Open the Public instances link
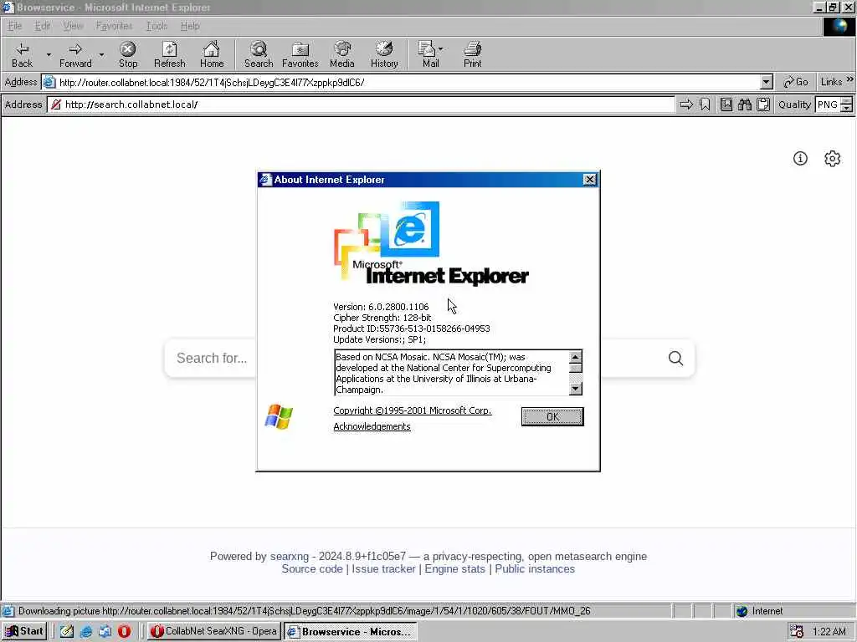Screen dimensions: 857x642 [535, 568]
